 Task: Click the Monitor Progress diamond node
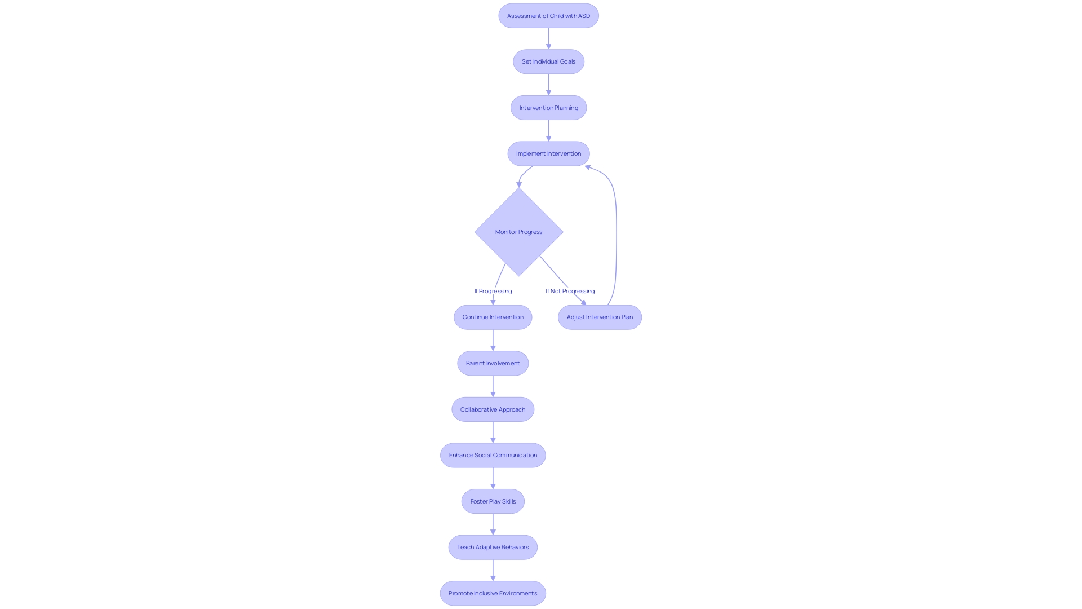tap(518, 231)
